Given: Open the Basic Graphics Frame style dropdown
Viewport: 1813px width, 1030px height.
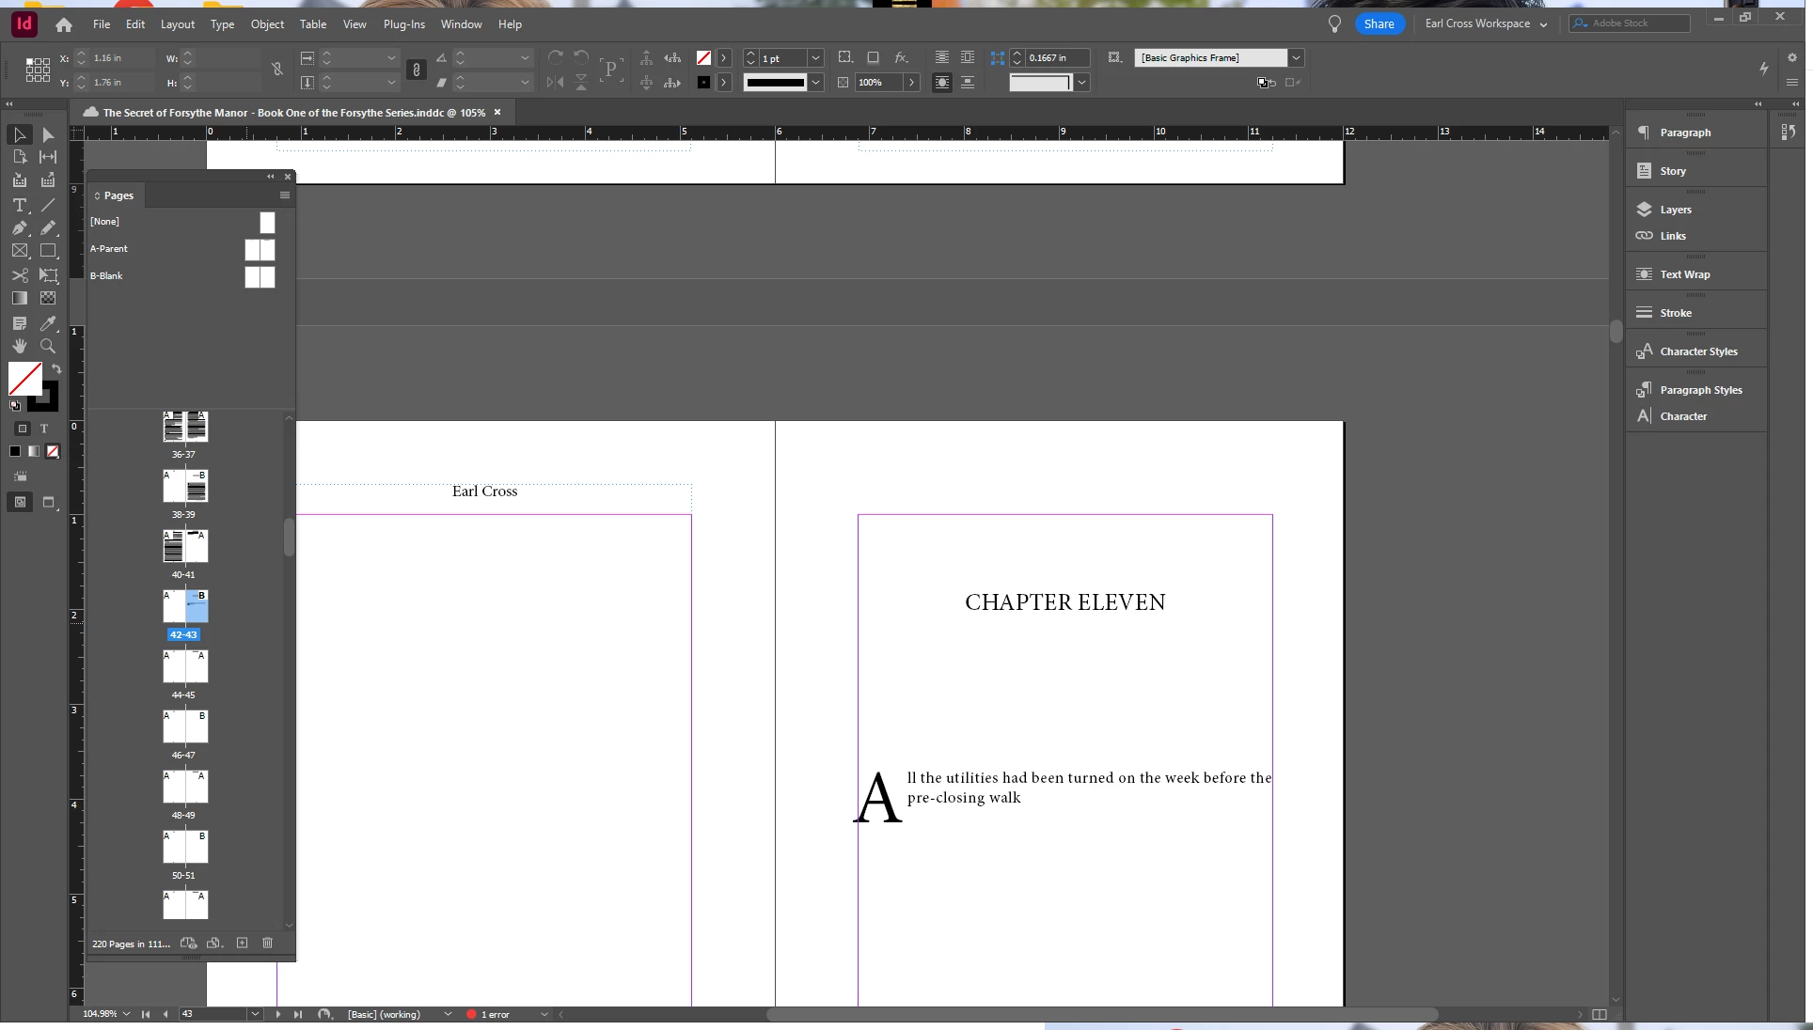Looking at the screenshot, I should 1296,58.
